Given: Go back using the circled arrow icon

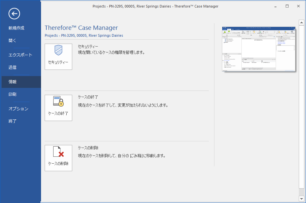Looking at the screenshot, I should point(14,14).
